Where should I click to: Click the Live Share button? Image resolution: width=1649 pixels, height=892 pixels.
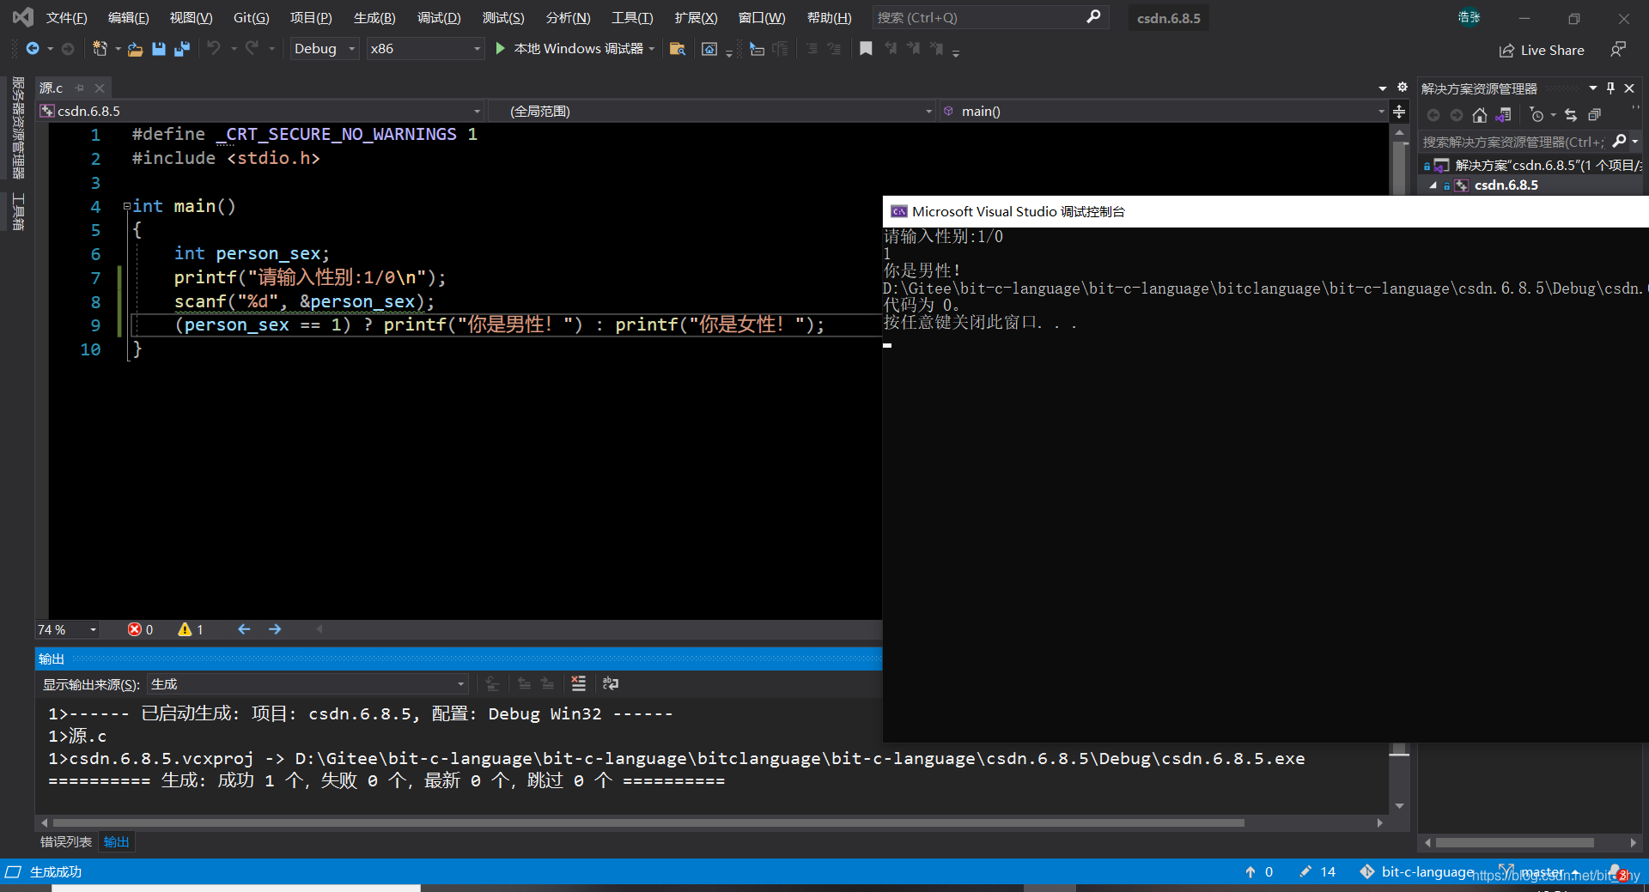pos(1543,50)
